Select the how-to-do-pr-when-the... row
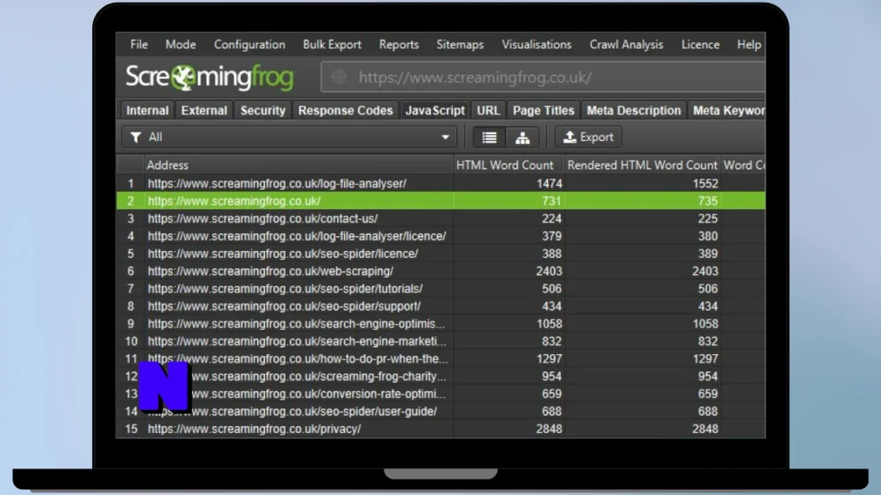881x495 pixels. (440, 358)
